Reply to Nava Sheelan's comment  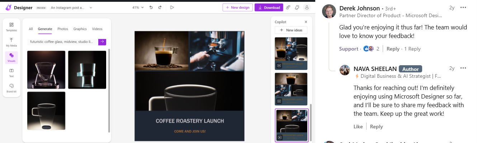click(377, 127)
